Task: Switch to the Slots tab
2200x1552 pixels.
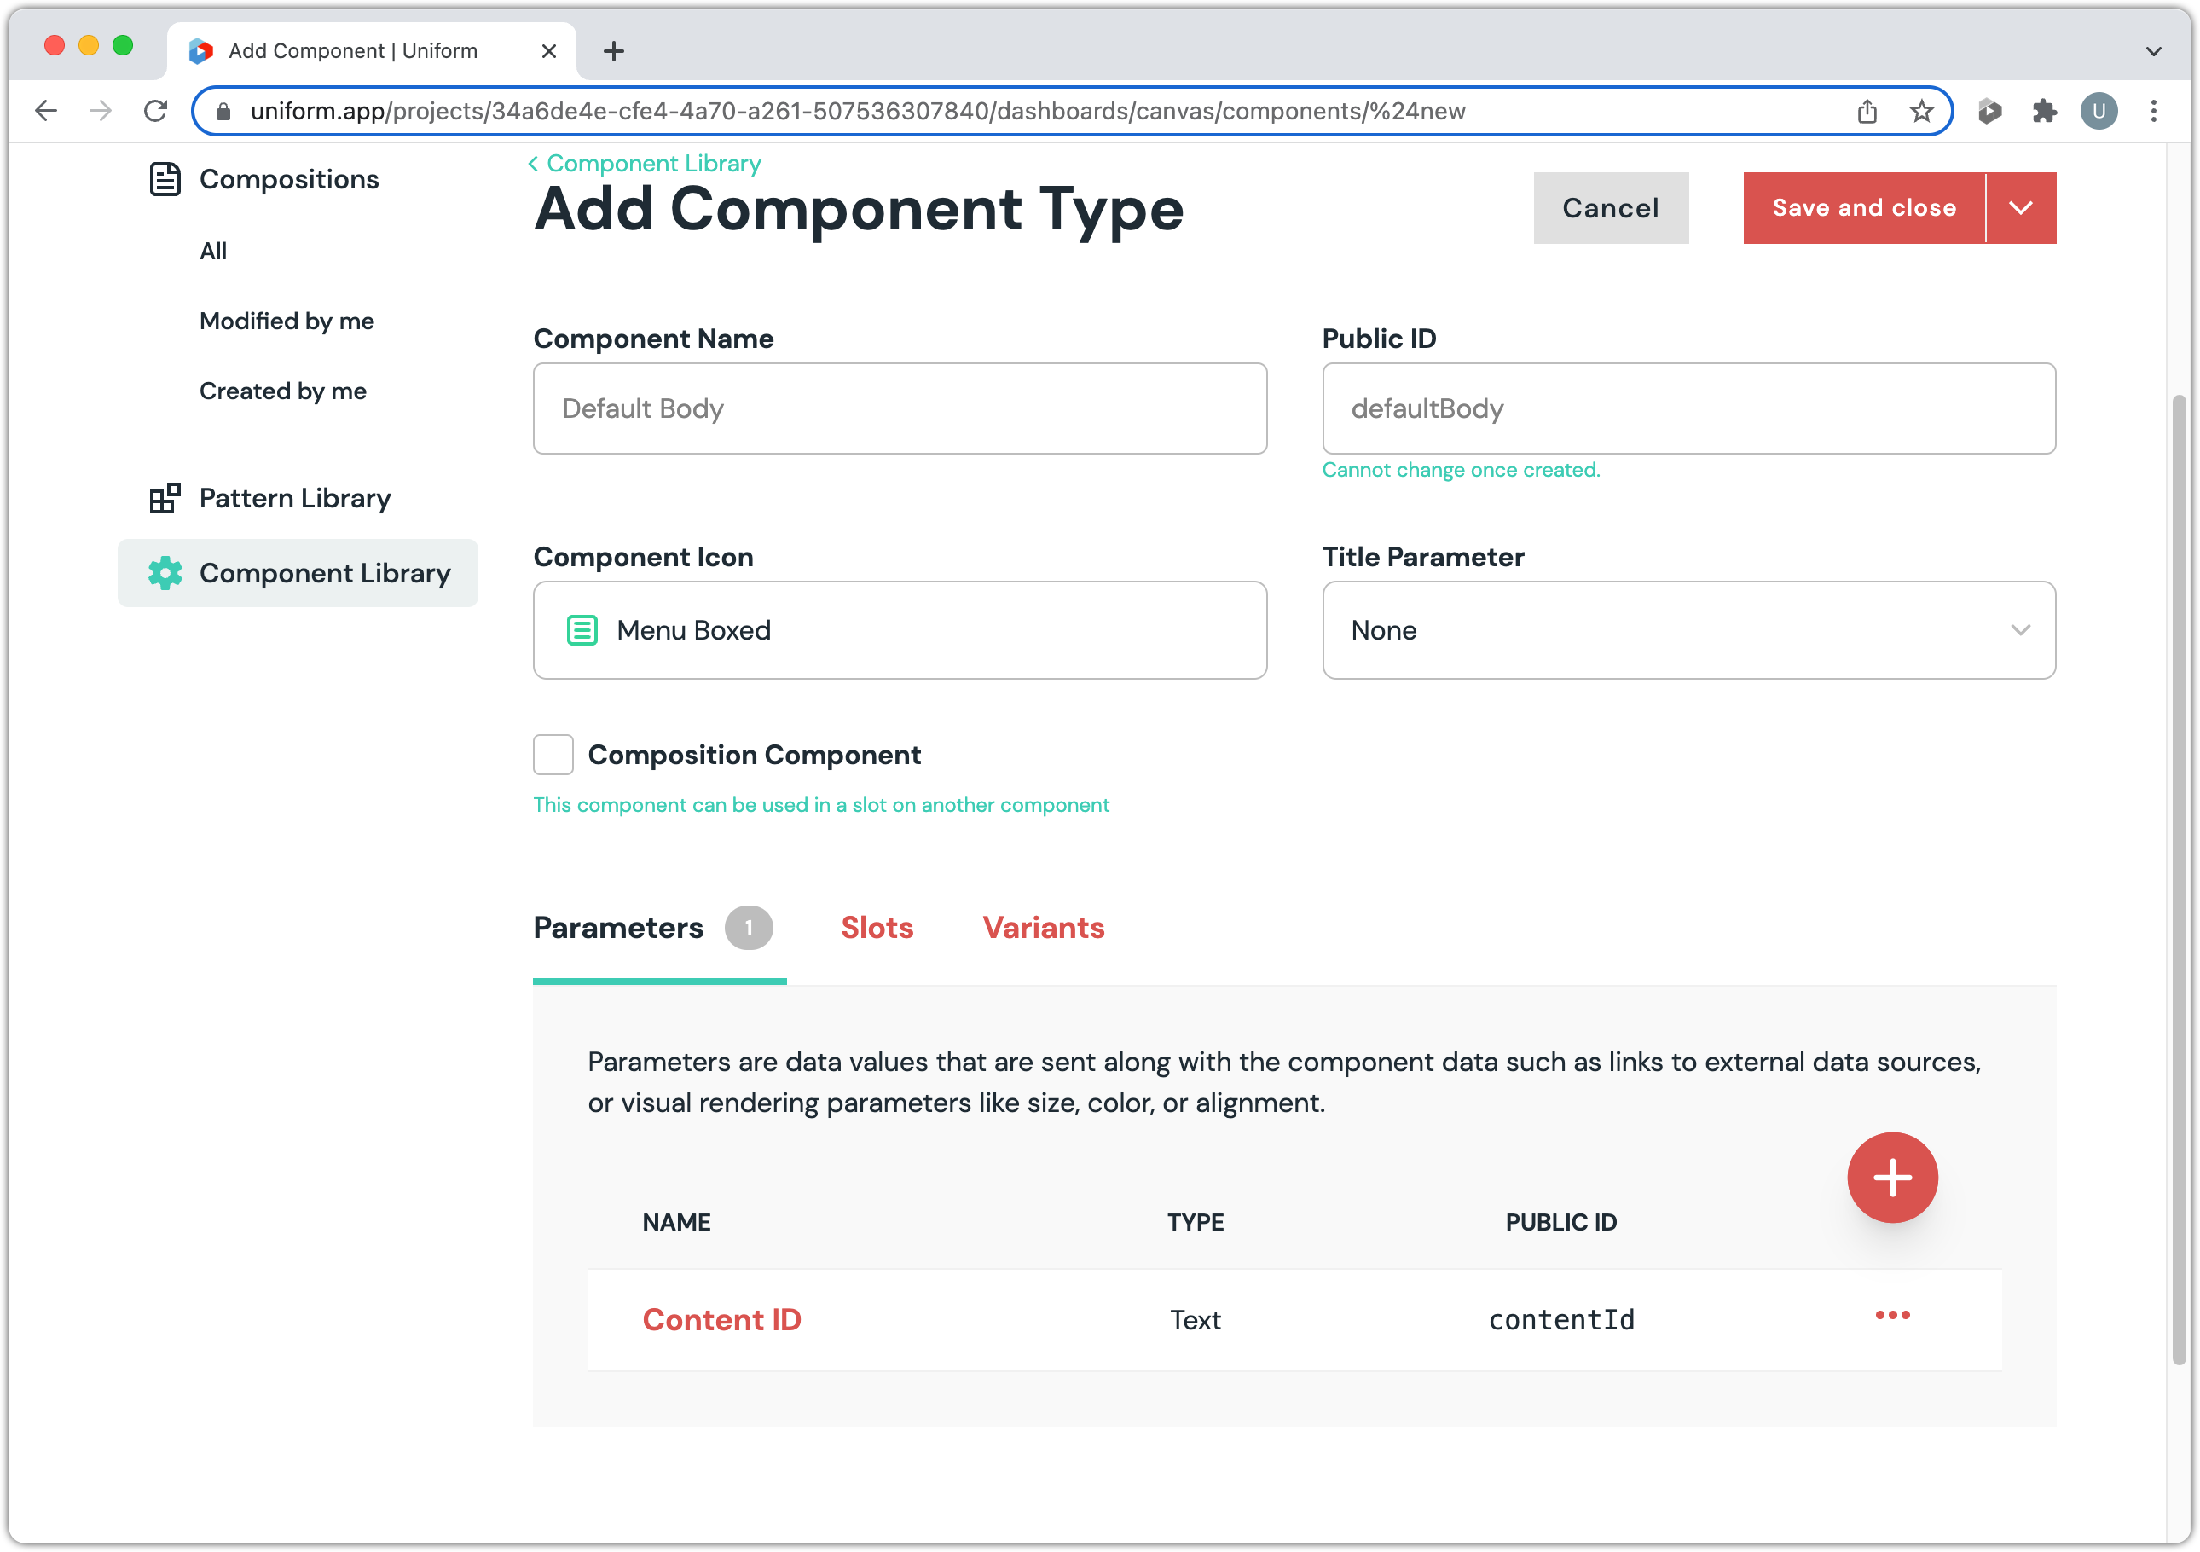Action: click(x=877, y=928)
